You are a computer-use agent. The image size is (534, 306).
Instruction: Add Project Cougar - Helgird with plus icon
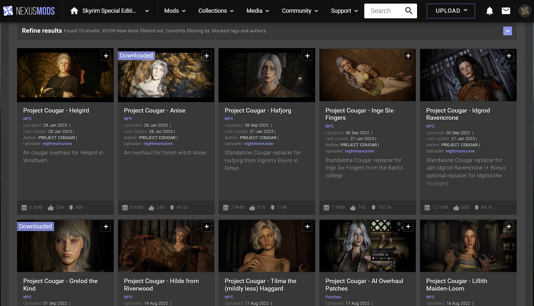click(106, 56)
